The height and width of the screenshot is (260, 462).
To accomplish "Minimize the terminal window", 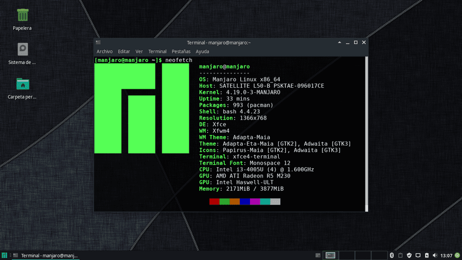I will click(x=348, y=43).
